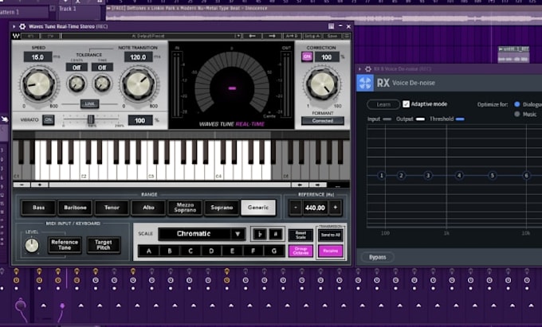542x327 pixels.
Task: Select Music optimize option in RX
Action: click(x=517, y=114)
